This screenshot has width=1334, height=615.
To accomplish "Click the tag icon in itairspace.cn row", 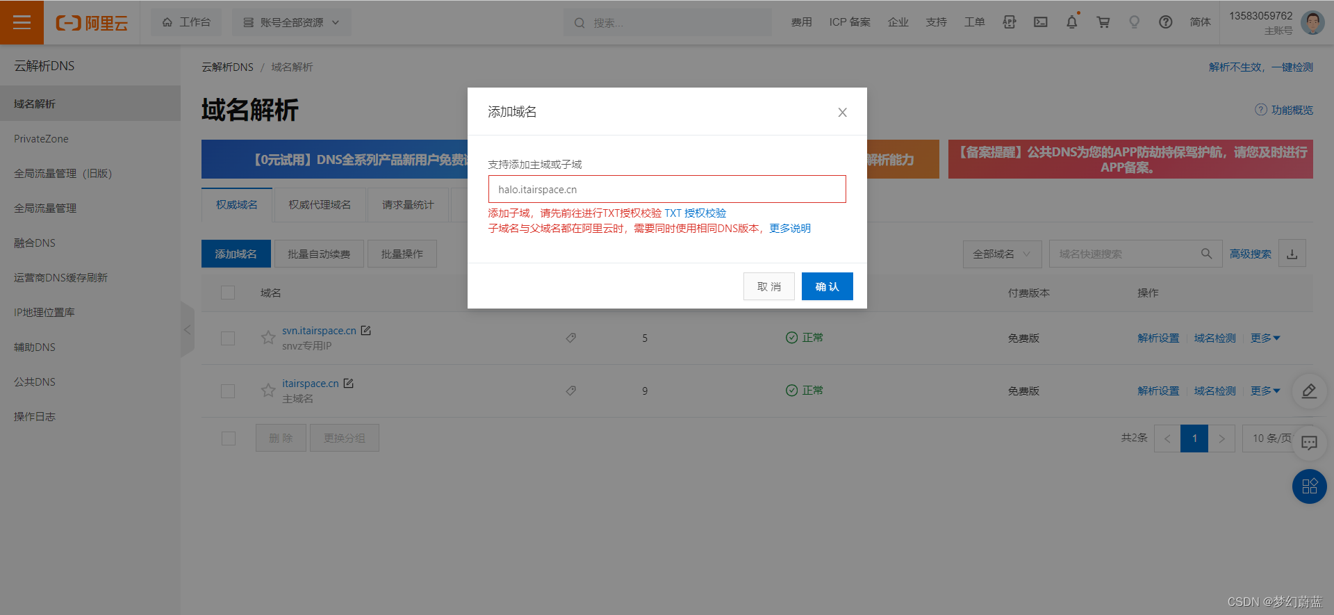I will pyautogui.click(x=570, y=391).
